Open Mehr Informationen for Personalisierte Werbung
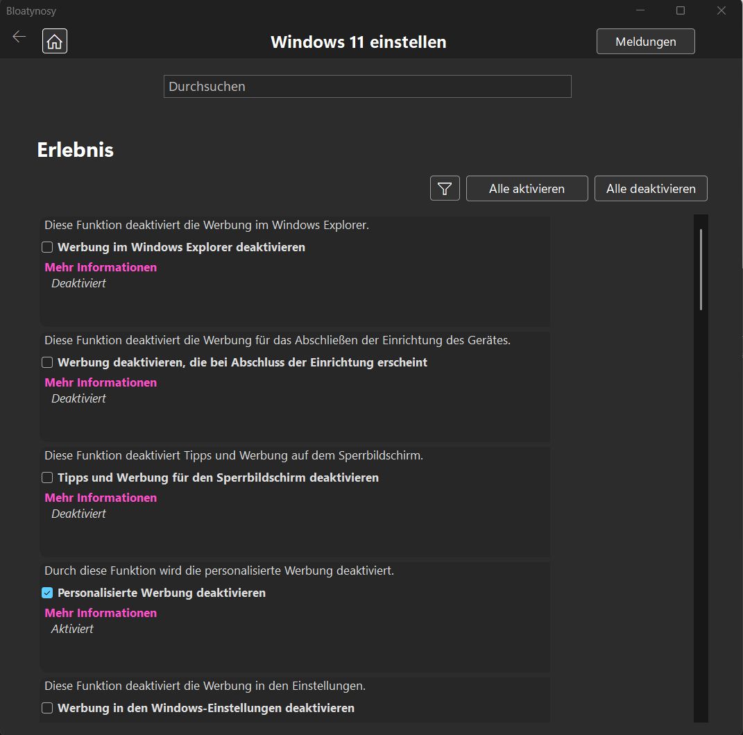The width and height of the screenshot is (743, 735). pos(101,613)
